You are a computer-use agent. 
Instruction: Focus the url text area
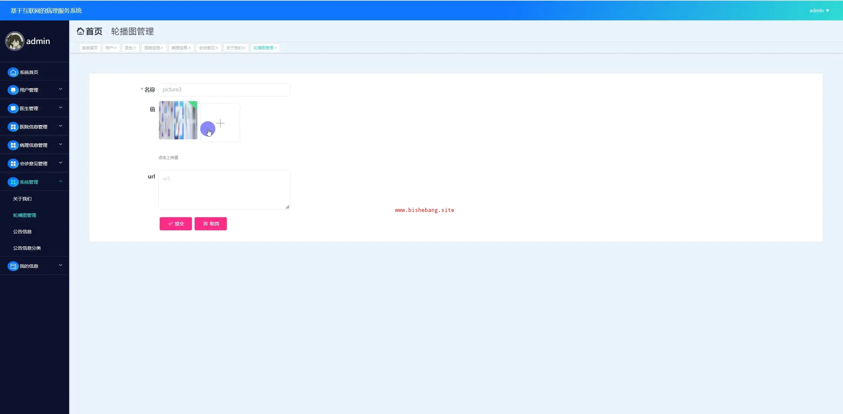[x=224, y=189]
